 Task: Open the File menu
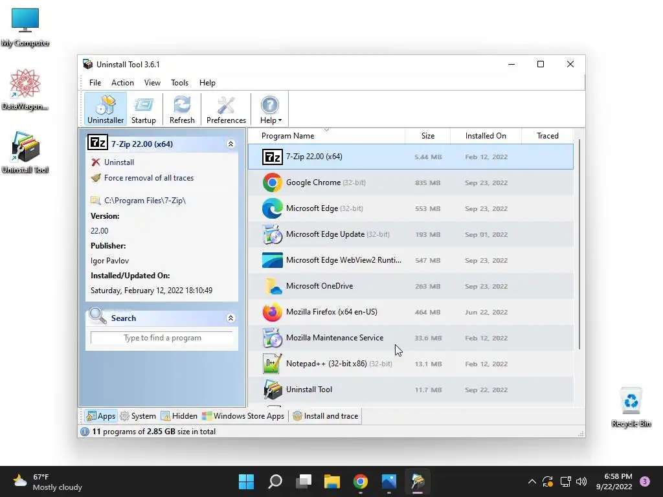click(x=95, y=83)
